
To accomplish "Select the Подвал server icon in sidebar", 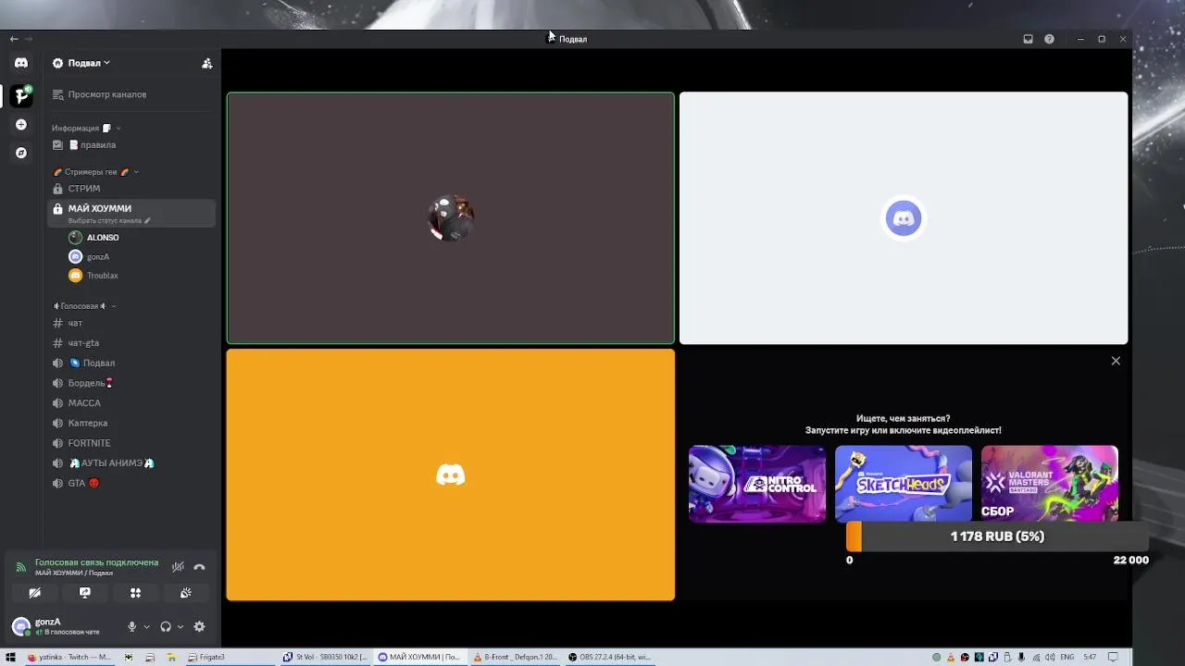I will click(x=21, y=95).
